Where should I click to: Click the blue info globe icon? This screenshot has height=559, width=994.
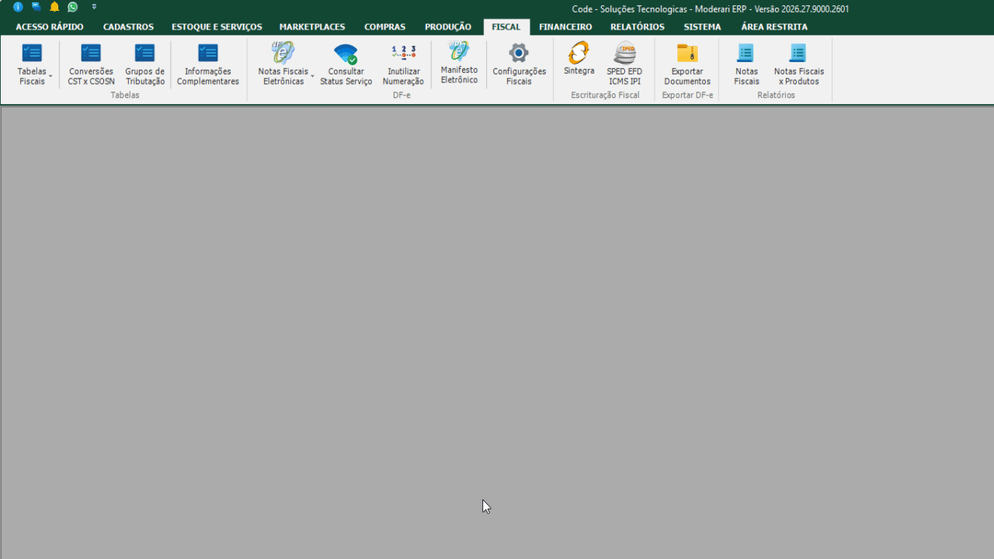18,7
